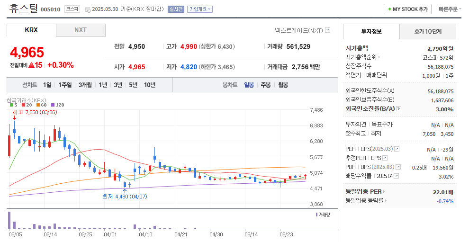The height and width of the screenshot is (242, 469).
Task: Click the 고가 value 4,990
Action: coord(189,47)
